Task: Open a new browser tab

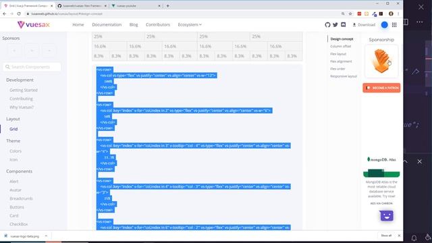Action: click(x=168, y=6)
